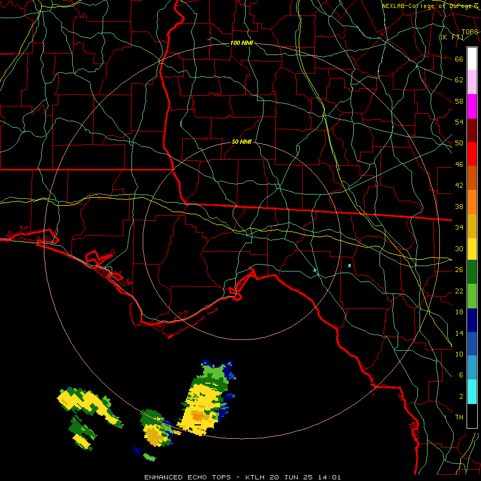Click the cyan band near 2 on the scale
This screenshot has height=481, width=481.
pyautogui.click(x=472, y=392)
